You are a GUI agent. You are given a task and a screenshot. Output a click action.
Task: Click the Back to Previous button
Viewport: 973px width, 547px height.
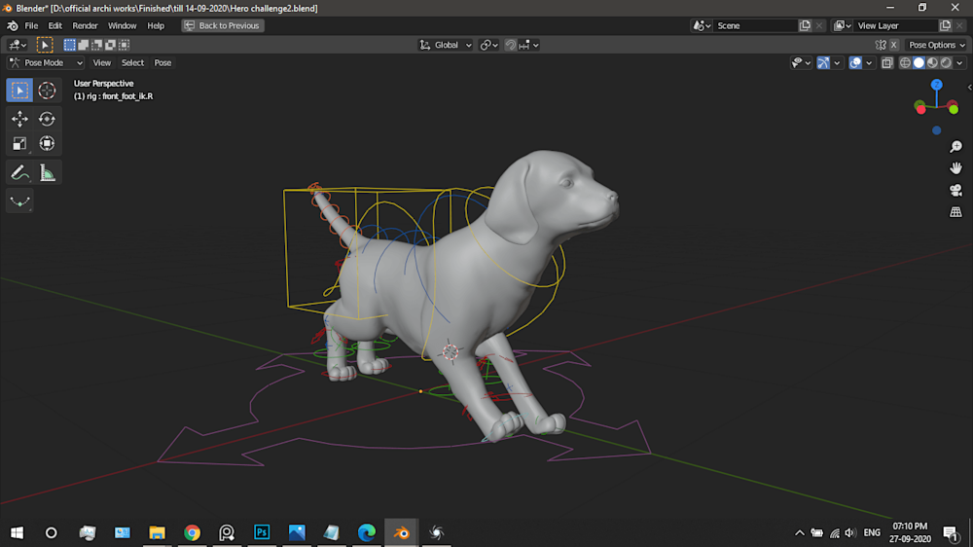pos(222,25)
